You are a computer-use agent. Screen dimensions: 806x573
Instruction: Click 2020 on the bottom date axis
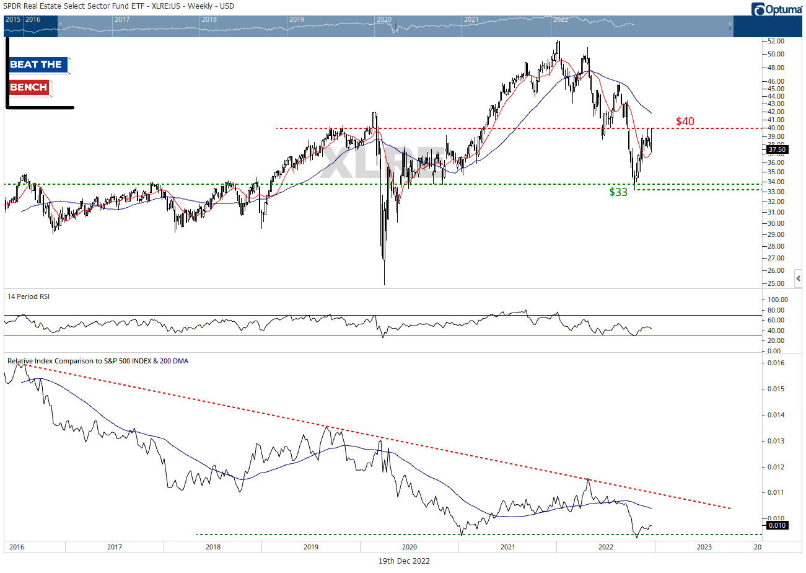[x=408, y=548]
